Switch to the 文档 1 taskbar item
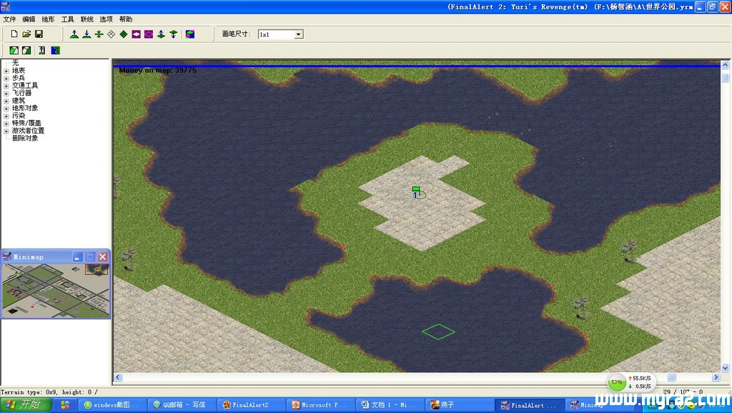The height and width of the screenshot is (413, 732). pyautogui.click(x=390, y=404)
